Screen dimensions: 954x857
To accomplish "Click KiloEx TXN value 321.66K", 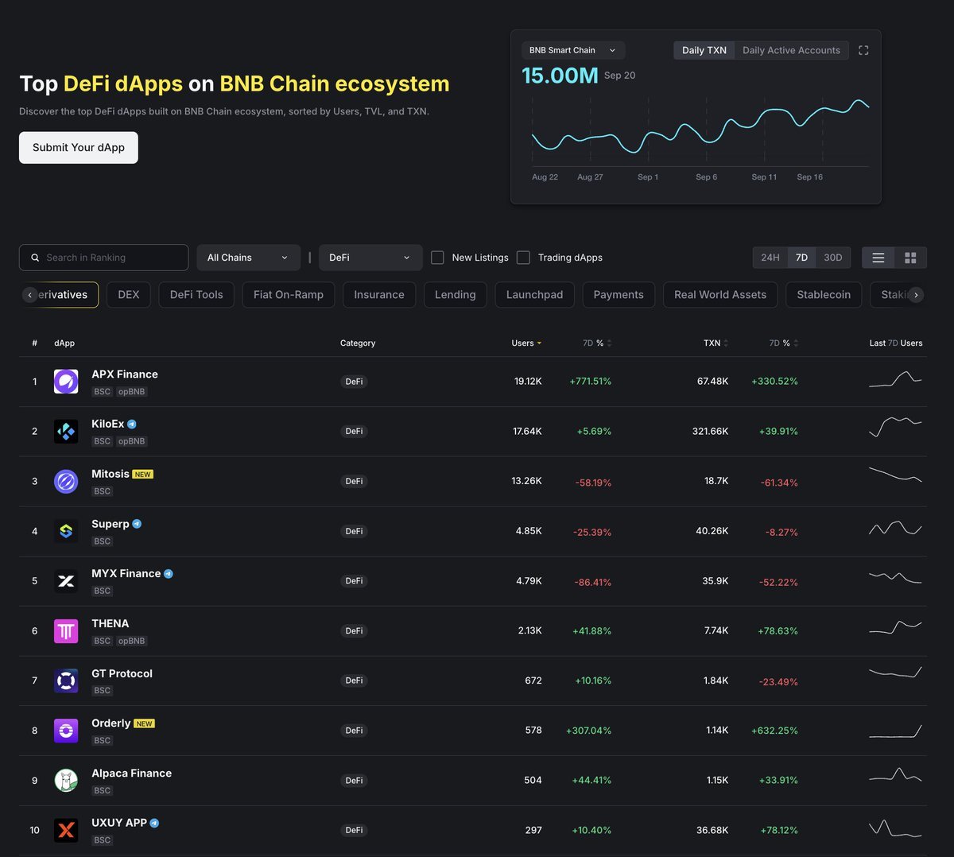I will click(710, 432).
